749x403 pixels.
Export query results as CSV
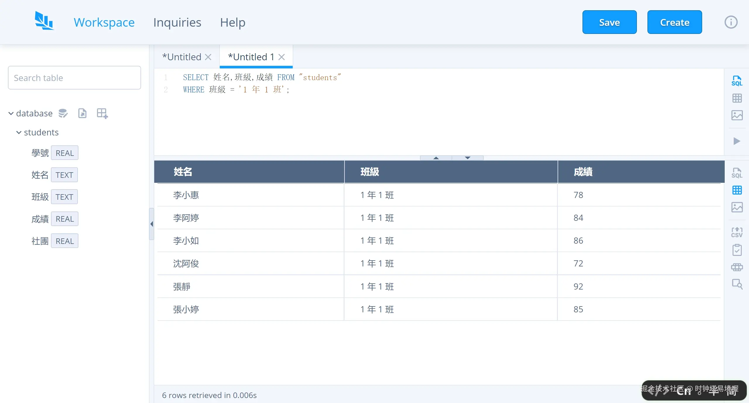tap(737, 232)
